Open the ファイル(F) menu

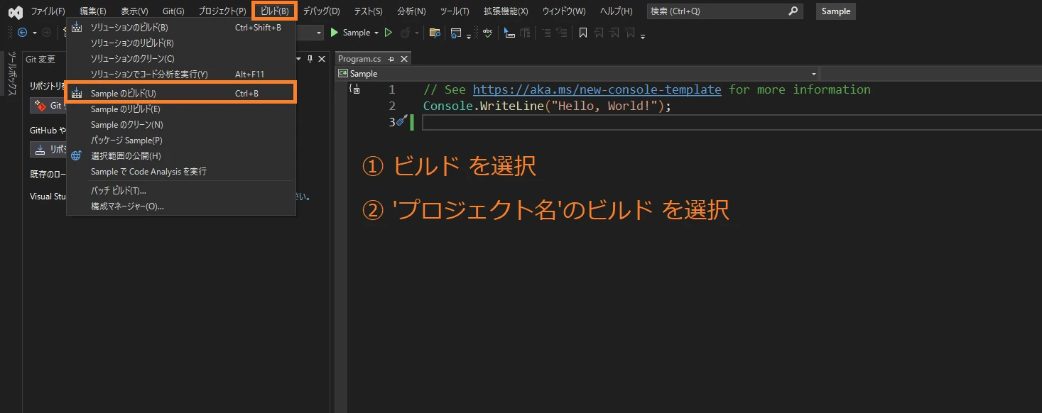point(48,11)
